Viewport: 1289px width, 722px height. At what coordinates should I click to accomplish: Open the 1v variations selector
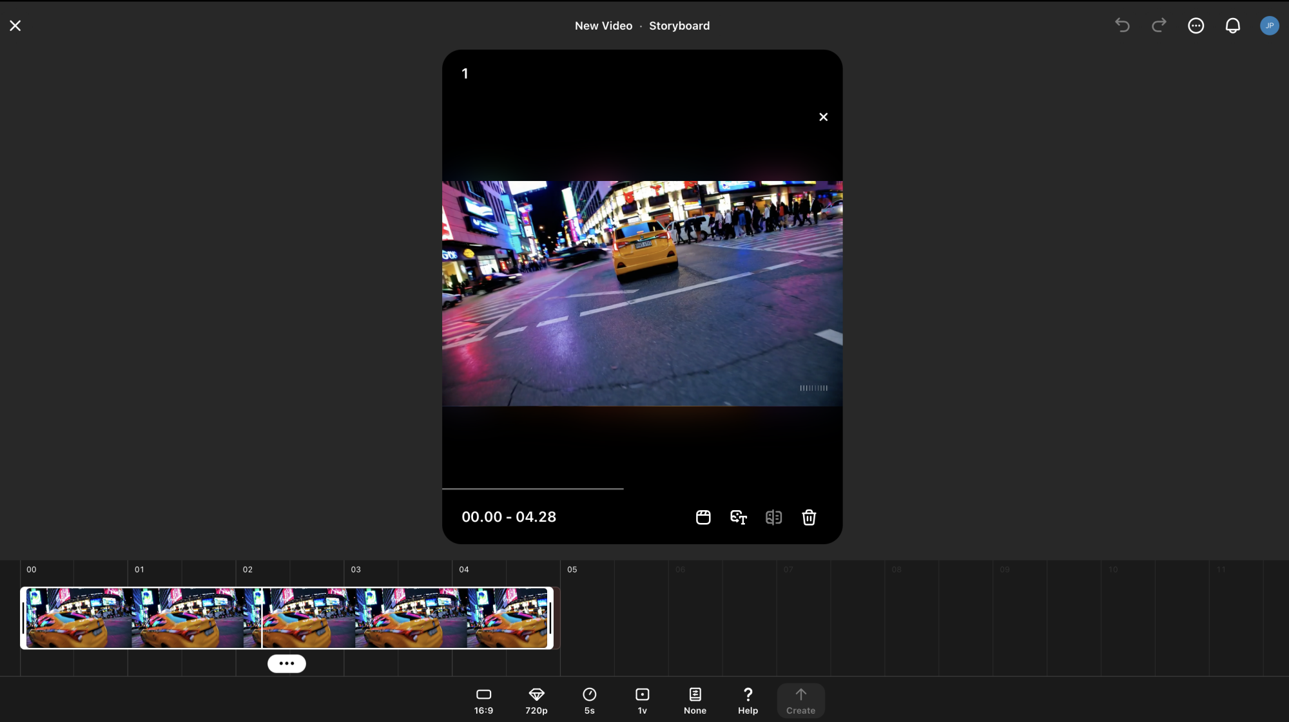[x=642, y=701]
